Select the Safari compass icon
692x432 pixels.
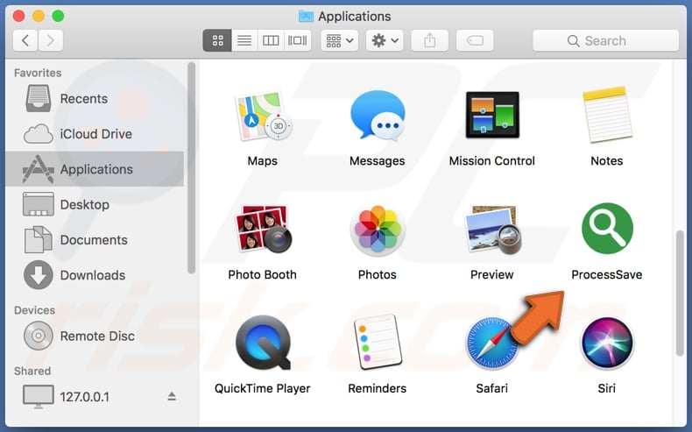(492, 343)
